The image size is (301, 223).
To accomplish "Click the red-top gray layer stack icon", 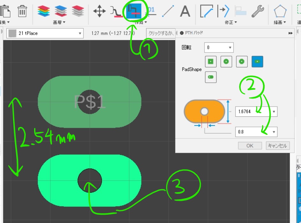I will [78, 11].
